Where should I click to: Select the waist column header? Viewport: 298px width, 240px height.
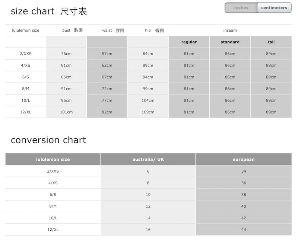tap(113, 31)
